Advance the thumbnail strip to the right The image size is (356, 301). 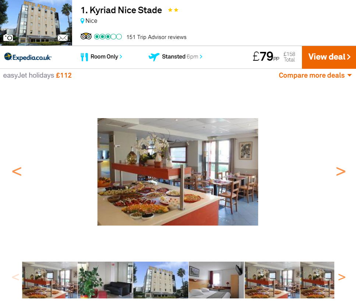click(342, 277)
